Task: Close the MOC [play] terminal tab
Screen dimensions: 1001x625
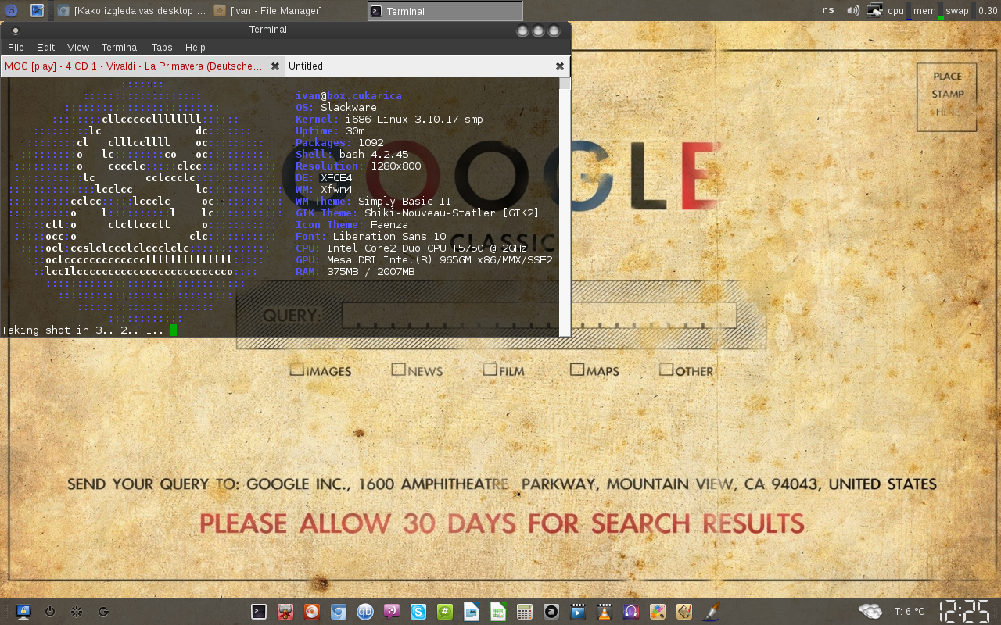Action: pyautogui.click(x=275, y=66)
